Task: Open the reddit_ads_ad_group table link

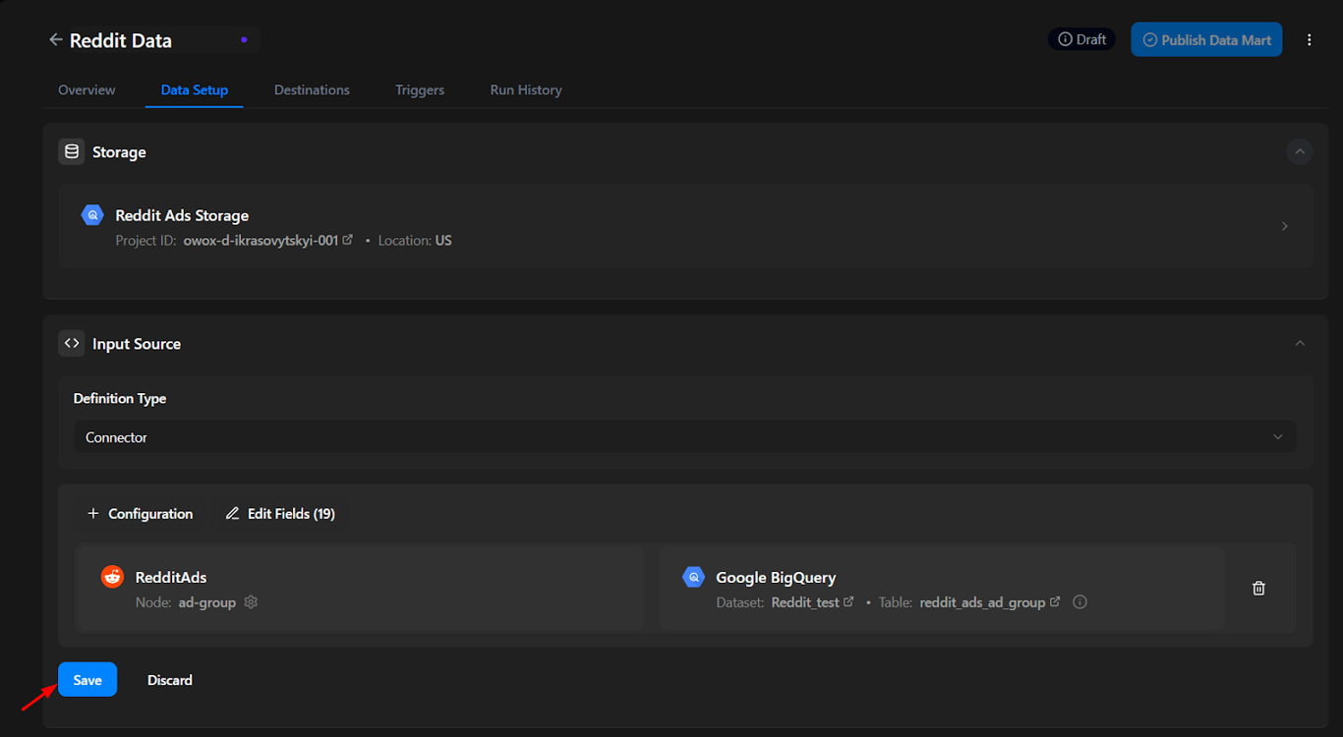Action: point(982,602)
